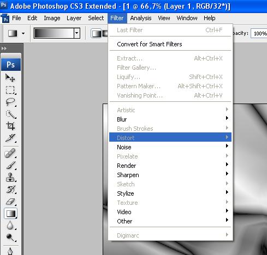
Task: Open the tool preset picker arrow
Action: [23, 33]
